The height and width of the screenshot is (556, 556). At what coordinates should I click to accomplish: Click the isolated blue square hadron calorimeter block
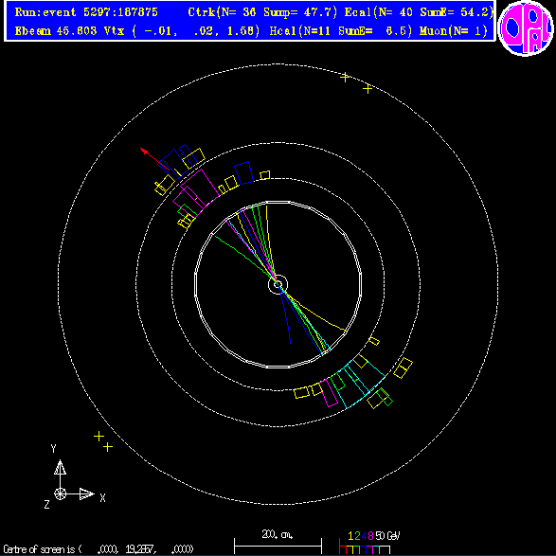244,173
